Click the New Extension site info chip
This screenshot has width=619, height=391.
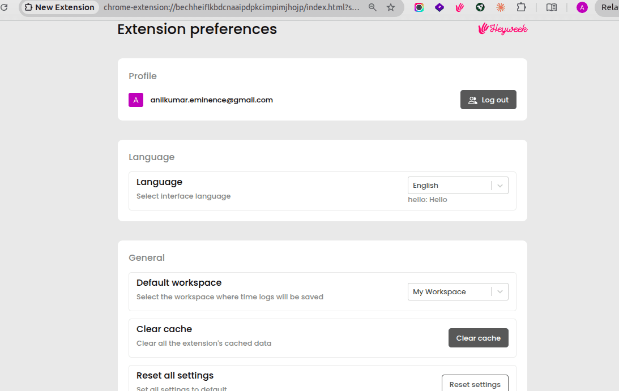pos(59,7)
